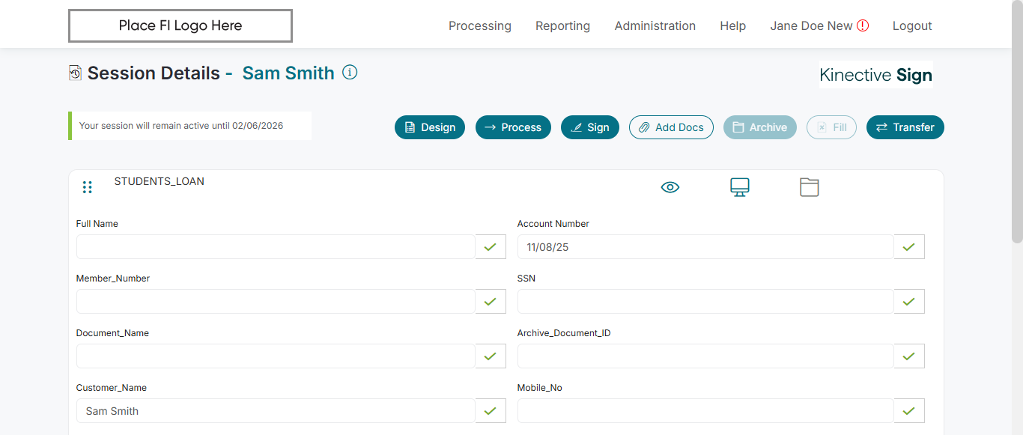
Task: Toggle the checkmark next to Account Number
Action: pyautogui.click(x=909, y=246)
